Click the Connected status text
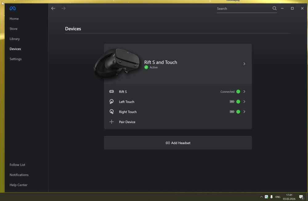 pyautogui.click(x=227, y=92)
